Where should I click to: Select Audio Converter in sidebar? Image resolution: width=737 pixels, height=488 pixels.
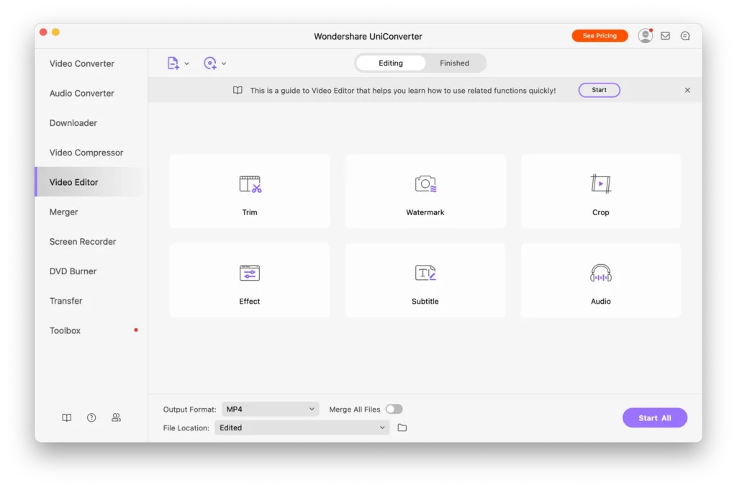click(x=91, y=93)
